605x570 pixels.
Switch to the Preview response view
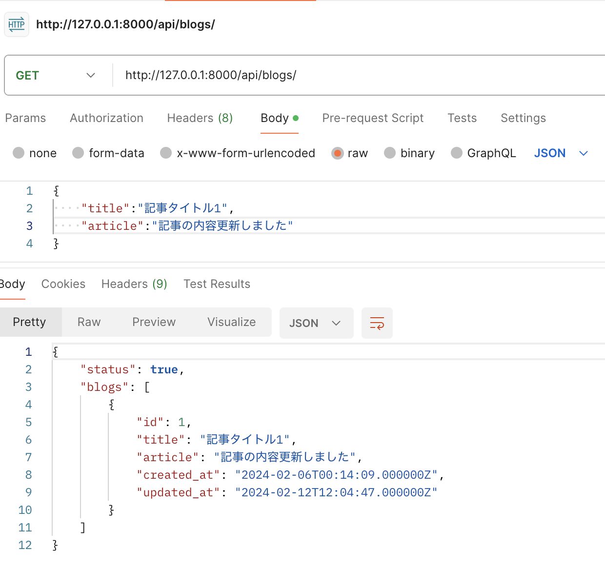click(154, 322)
